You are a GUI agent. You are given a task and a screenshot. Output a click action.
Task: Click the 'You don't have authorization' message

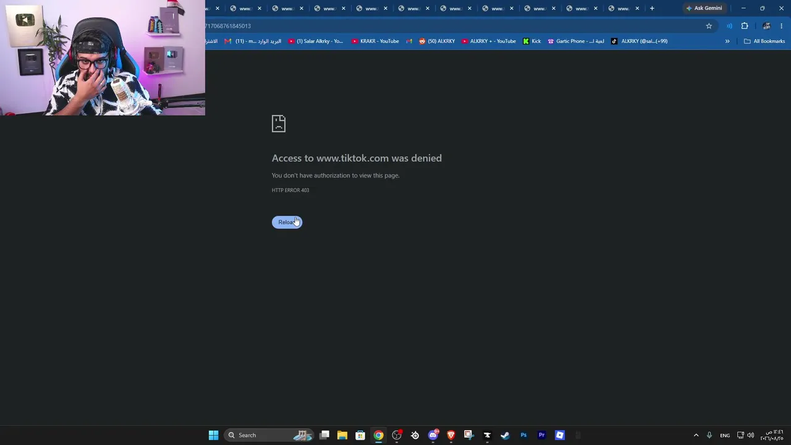pyautogui.click(x=336, y=176)
